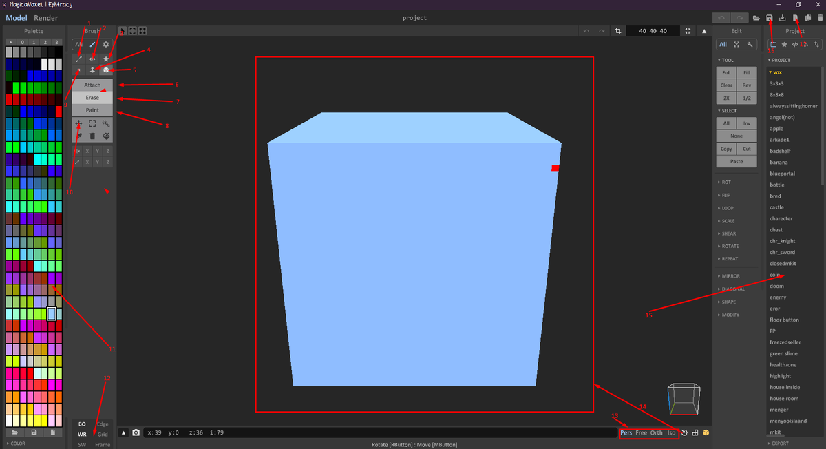Create a new project file icon
Image resolution: width=826 pixels, height=449 pixels.
point(796,18)
